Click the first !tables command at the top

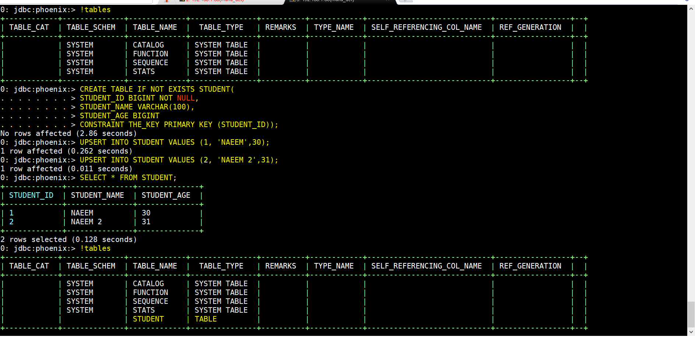pos(95,10)
